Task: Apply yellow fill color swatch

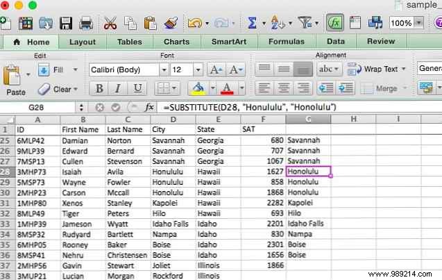Action: pos(198,89)
